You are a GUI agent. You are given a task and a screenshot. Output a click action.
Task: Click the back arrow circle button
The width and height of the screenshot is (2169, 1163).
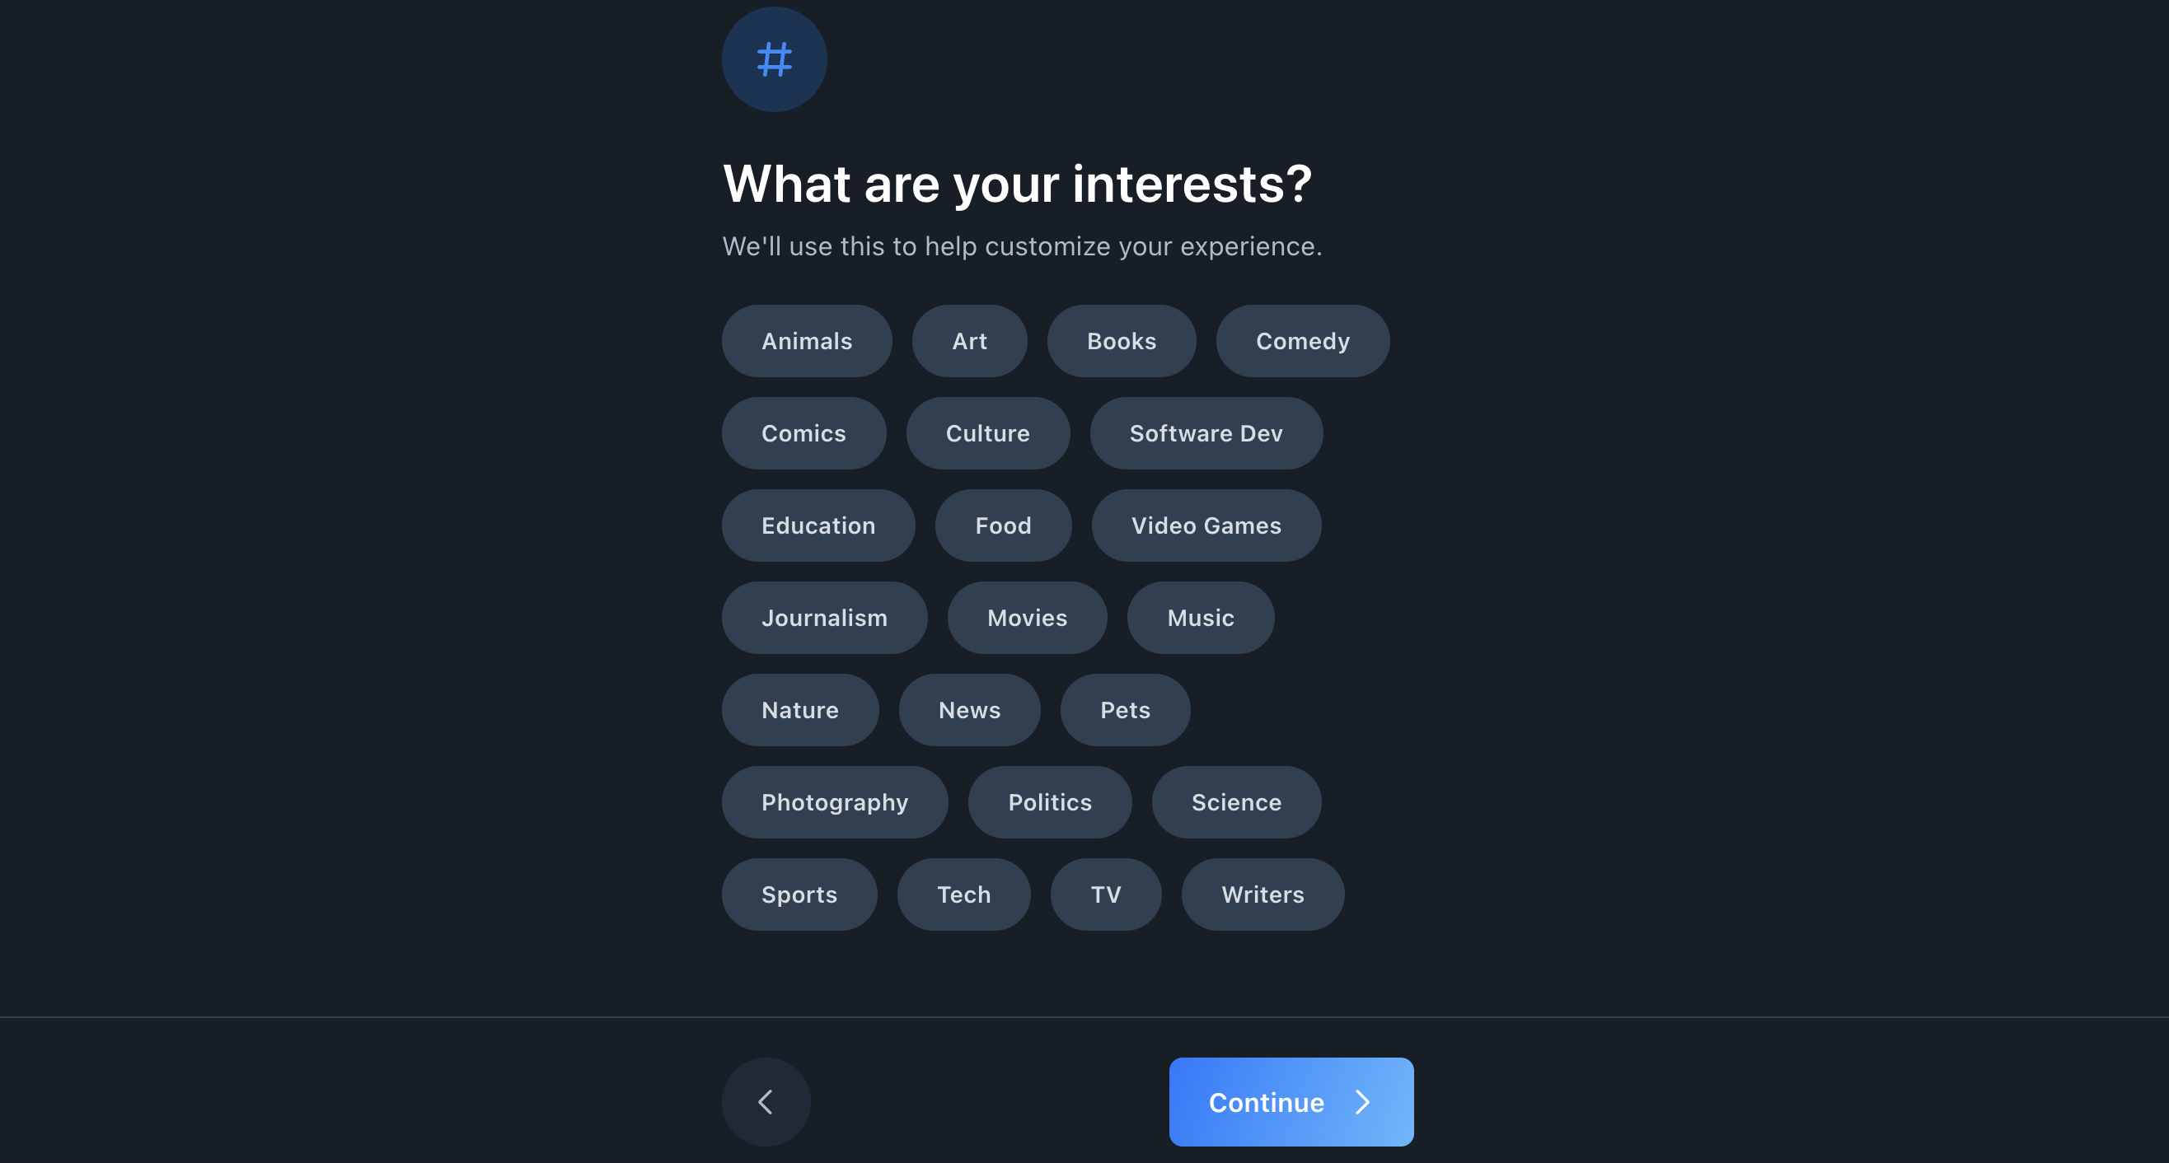(x=766, y=1101)
